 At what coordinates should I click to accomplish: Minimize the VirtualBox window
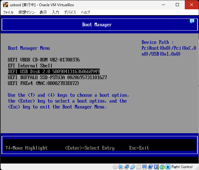163,5
